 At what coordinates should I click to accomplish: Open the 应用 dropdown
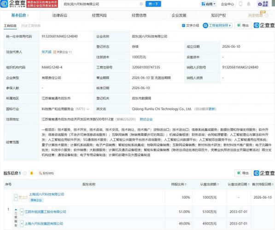pos(208,4)
